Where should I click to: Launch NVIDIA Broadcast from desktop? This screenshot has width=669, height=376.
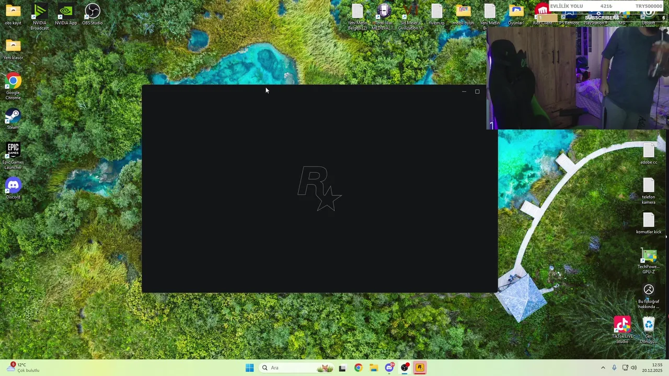coord(40,17)
